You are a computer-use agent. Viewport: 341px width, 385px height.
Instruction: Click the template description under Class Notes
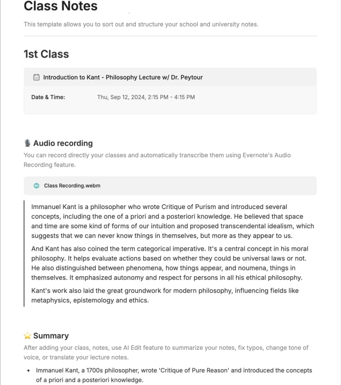tap(141, 24)
